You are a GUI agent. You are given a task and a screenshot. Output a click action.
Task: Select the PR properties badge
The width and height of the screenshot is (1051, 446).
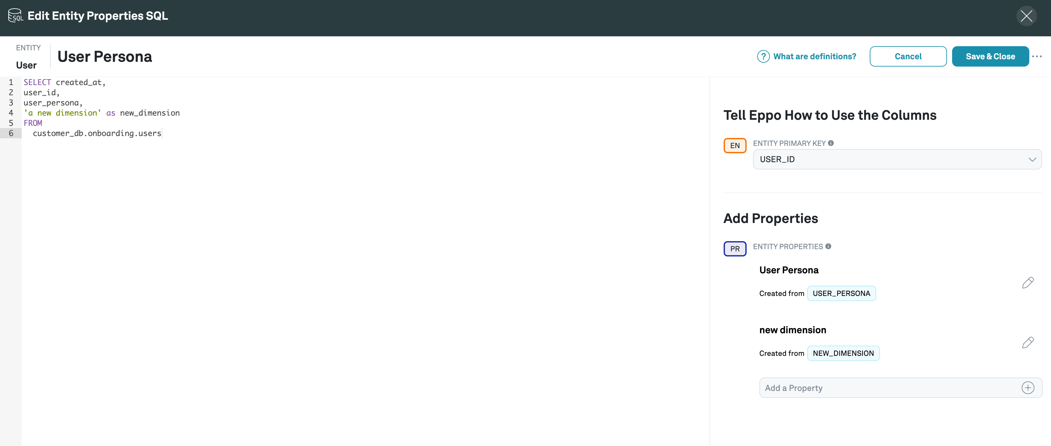pyautogui.click(x=735, y=249)
